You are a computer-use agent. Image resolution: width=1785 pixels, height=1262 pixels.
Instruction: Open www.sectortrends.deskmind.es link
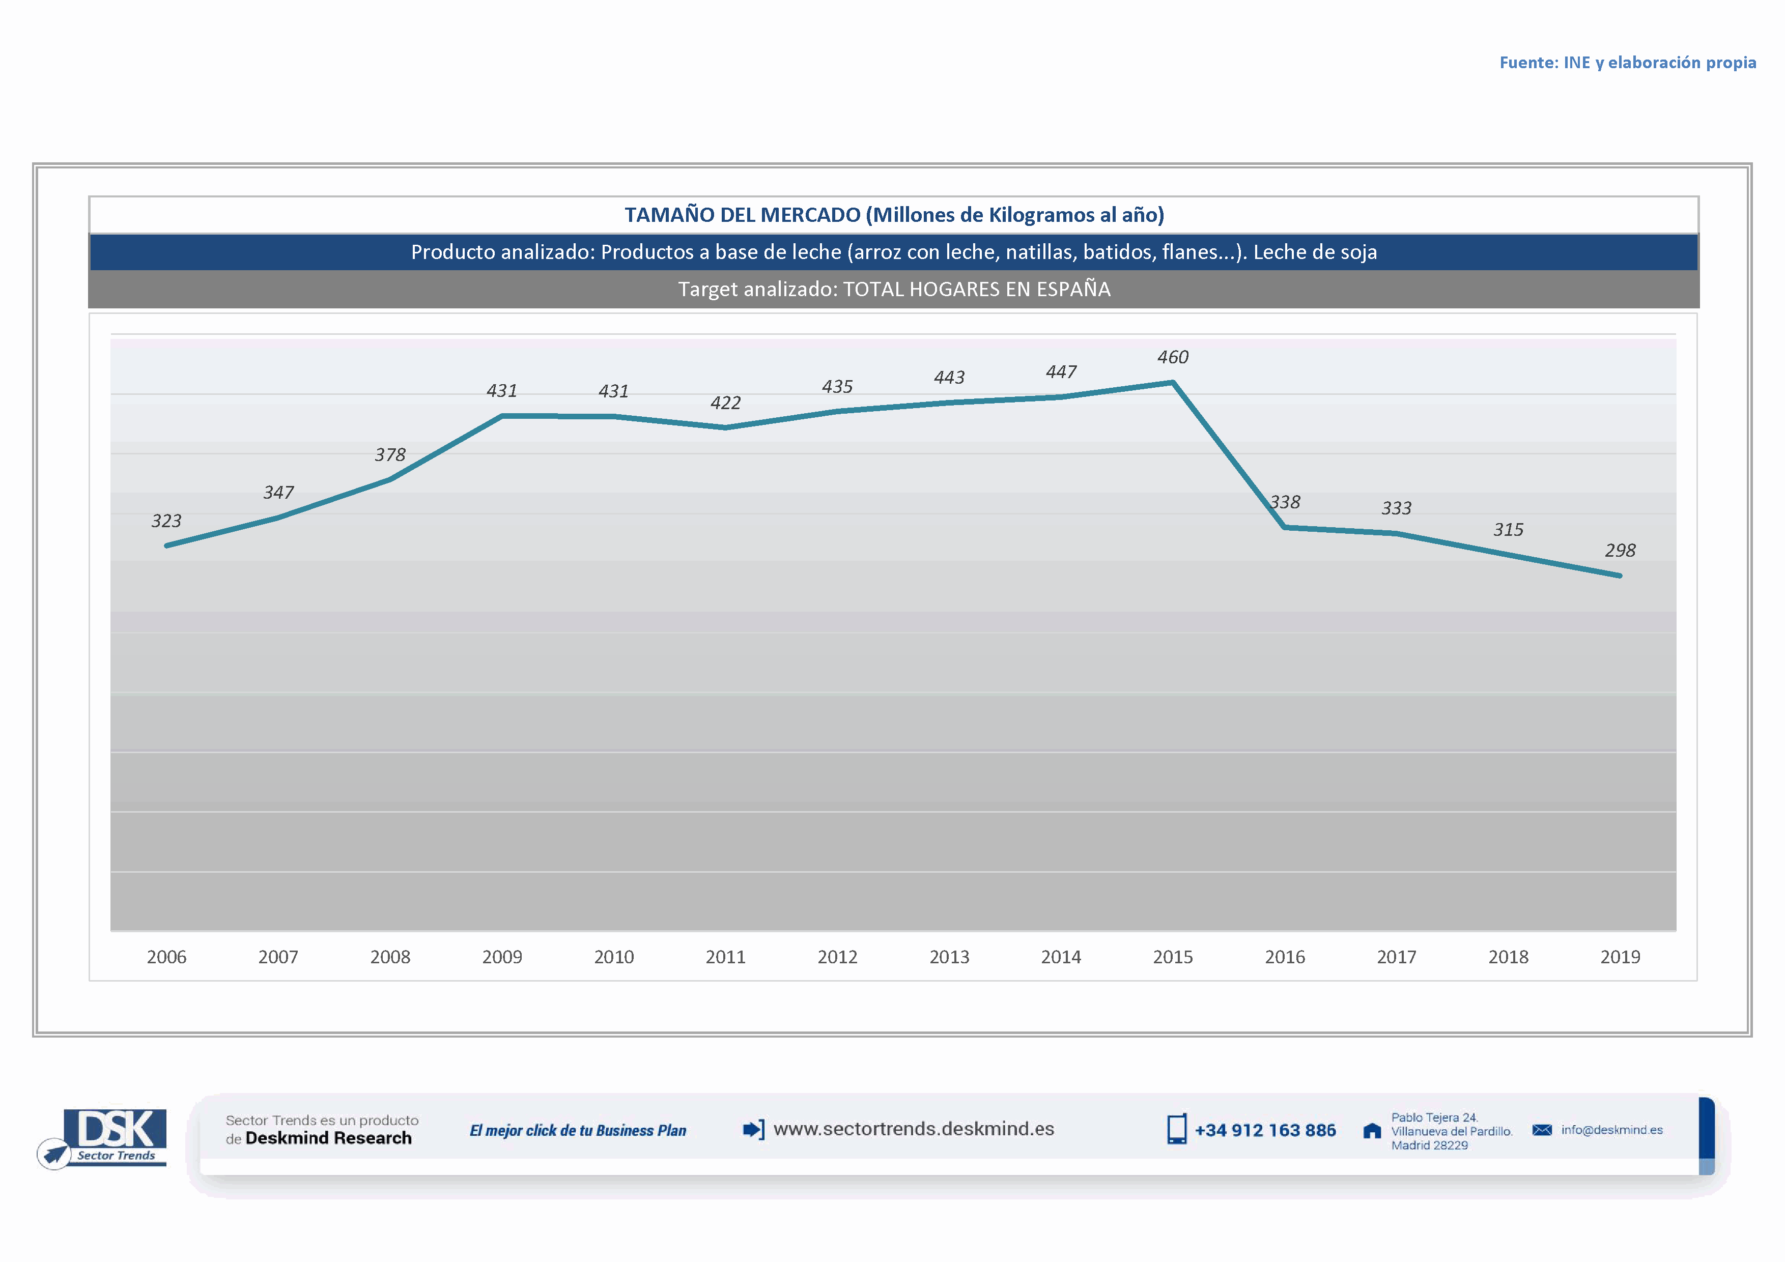(x=914, y=1129)
